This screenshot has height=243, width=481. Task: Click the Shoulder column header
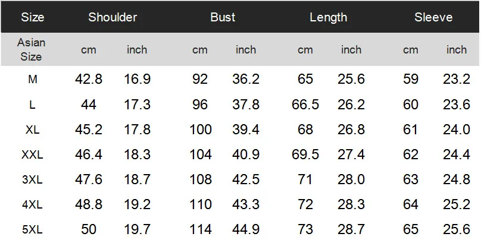point(113,17)
